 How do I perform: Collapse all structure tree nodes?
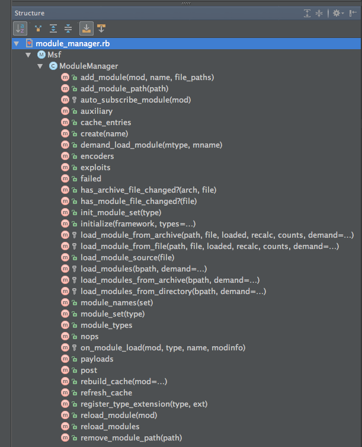68,28
